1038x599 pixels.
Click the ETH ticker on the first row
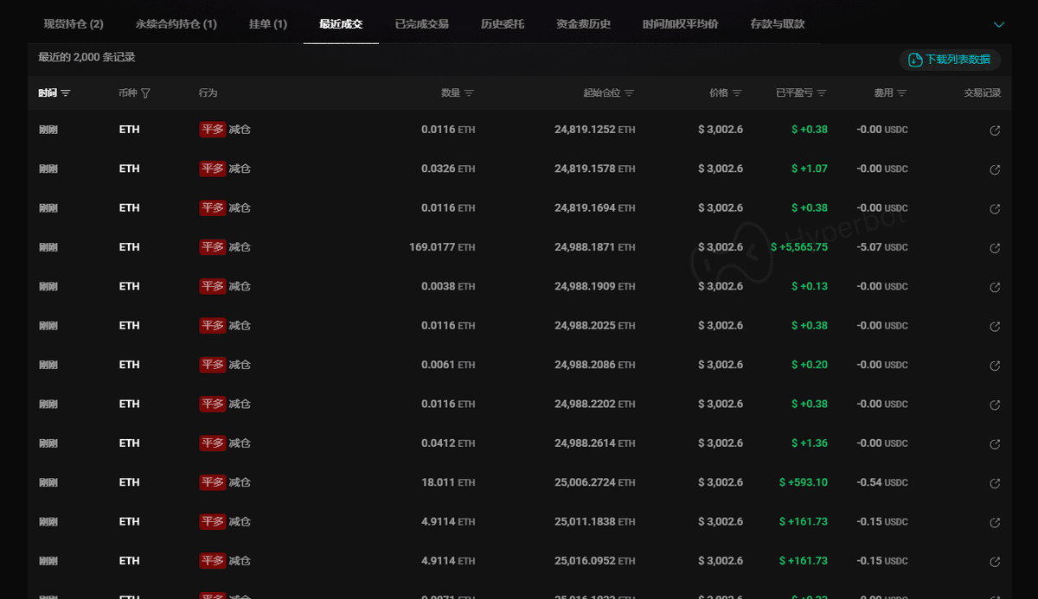point(129,130)
